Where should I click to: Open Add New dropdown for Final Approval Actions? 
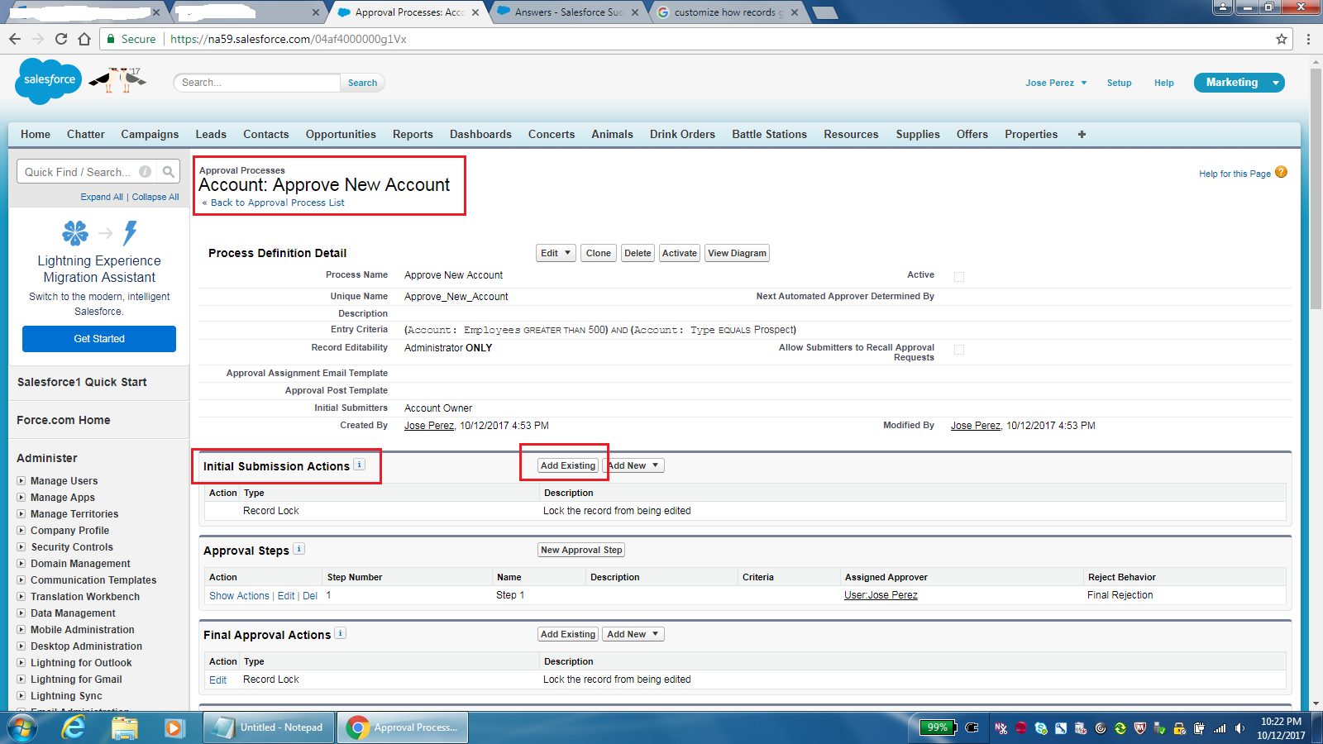633,634
